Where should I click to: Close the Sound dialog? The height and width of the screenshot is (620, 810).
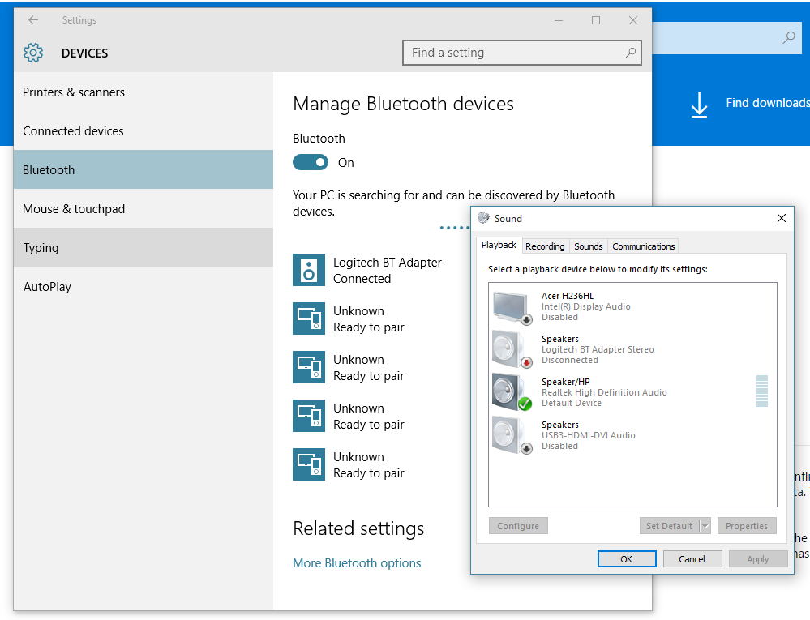click(782, 218)
